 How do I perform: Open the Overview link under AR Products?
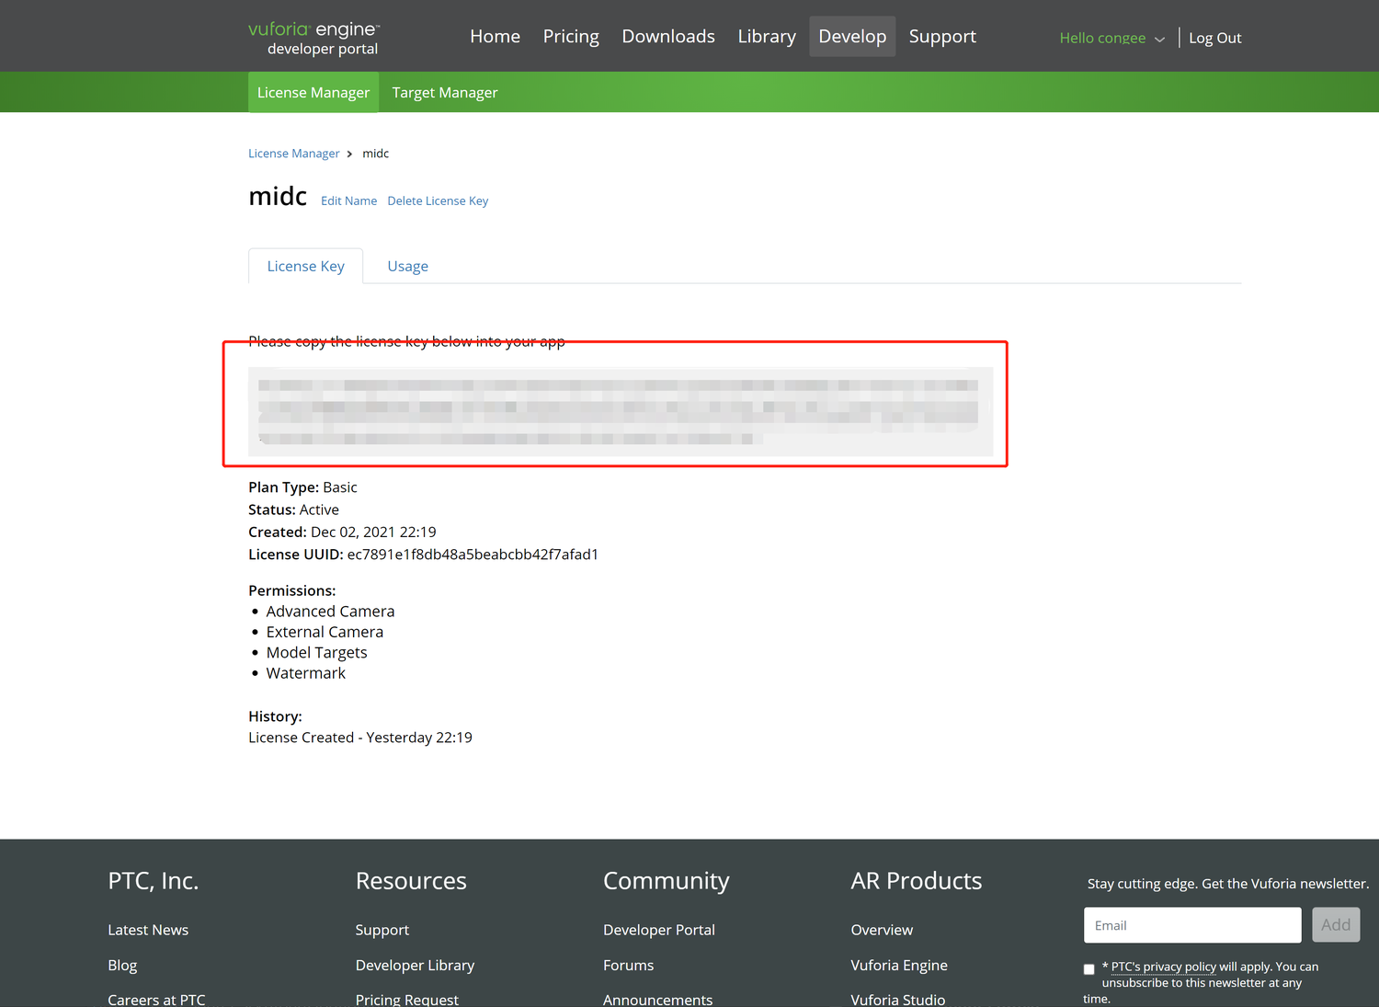[x=882, y=930]
